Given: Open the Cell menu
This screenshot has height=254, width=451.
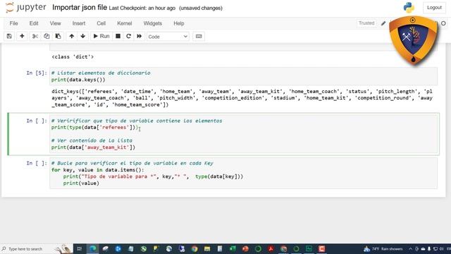Looking at the screenshot, I should [x=101, y=23].
